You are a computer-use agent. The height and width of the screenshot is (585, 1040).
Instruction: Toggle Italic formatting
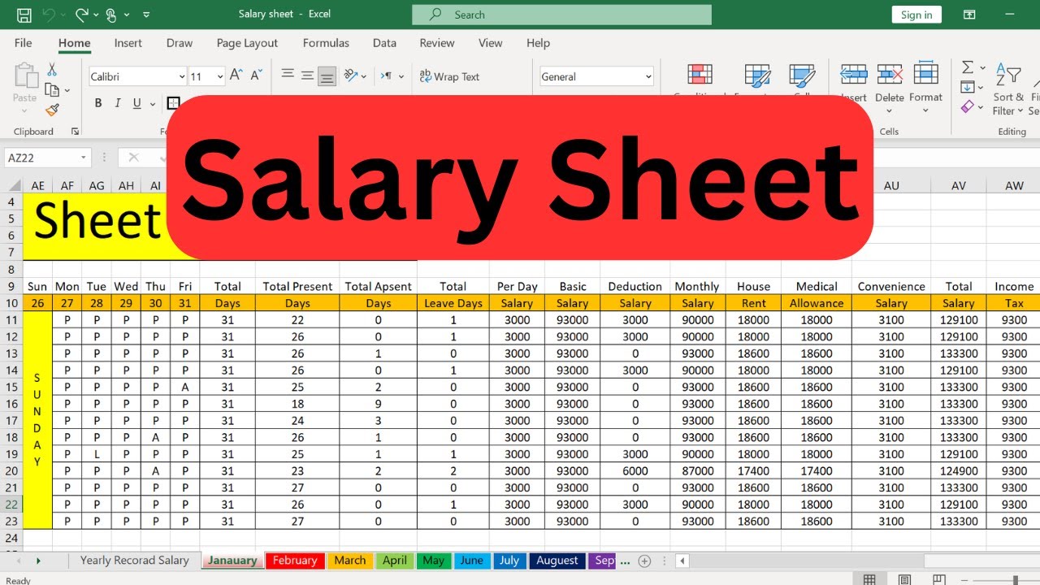[x=118, y=103]
